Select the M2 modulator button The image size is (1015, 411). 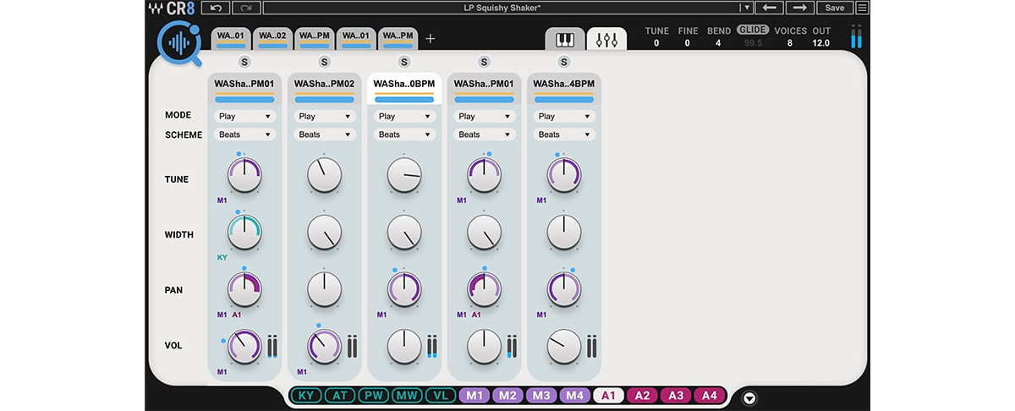507,395
